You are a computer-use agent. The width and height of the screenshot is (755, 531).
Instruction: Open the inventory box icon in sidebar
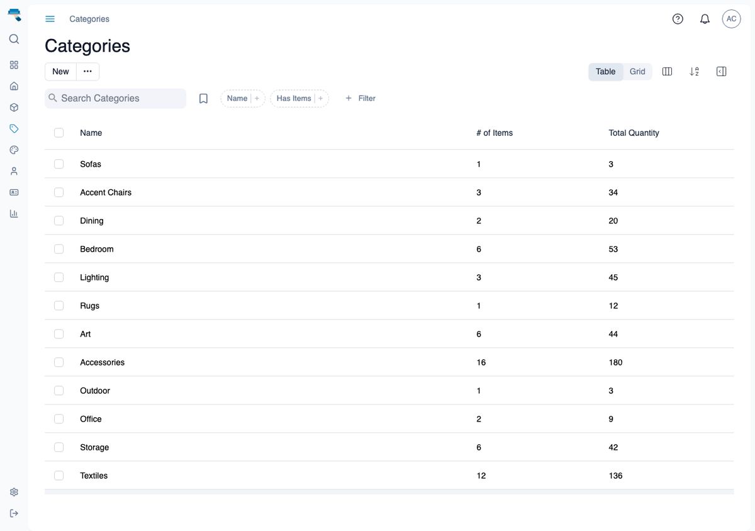point(14,108)
